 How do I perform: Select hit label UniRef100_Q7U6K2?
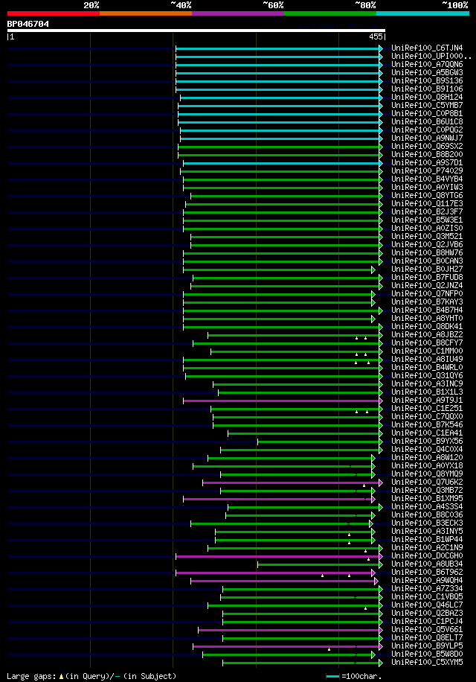point(427,482)
